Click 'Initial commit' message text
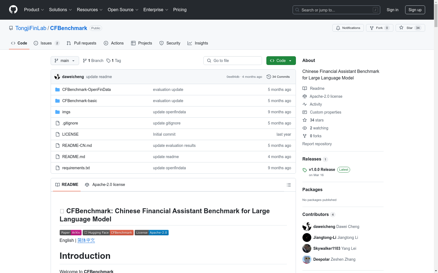This screenshot has width=438, height=273. click(164, 134)
